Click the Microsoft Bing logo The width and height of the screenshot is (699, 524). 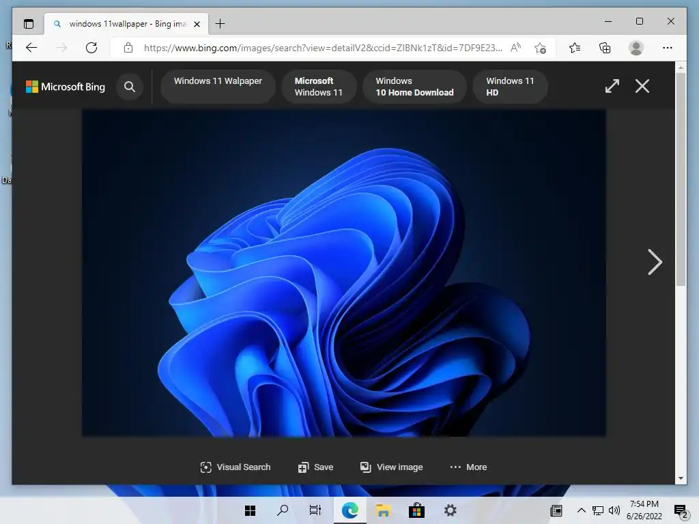(x=66, y=87)
